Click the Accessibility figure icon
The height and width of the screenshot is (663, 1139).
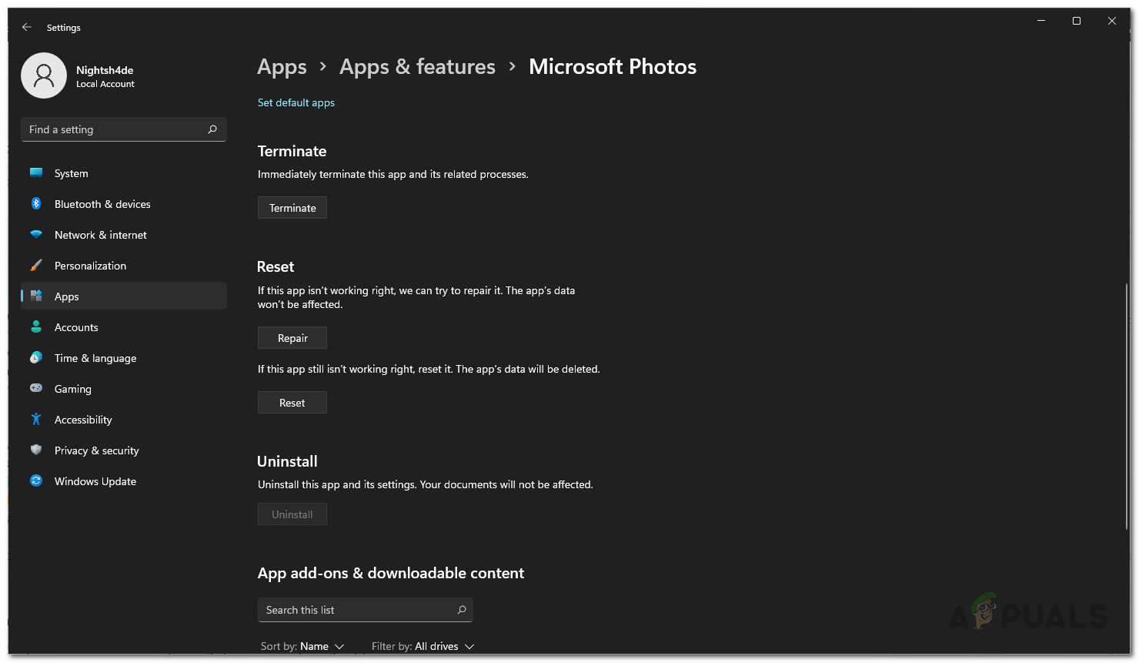pyautogui.click(x=36, y=420)
